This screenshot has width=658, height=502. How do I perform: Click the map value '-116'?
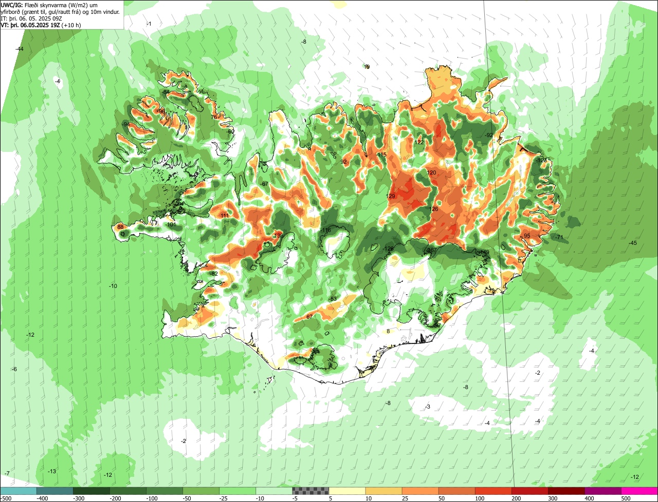click(326, 230)
